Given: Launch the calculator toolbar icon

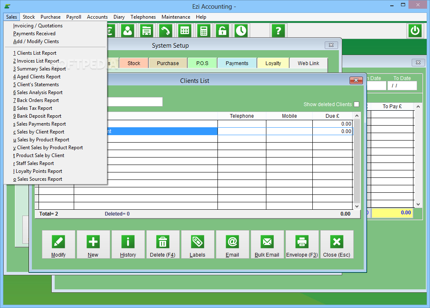Looking at the screenshot, I should [x=203, y=31].
